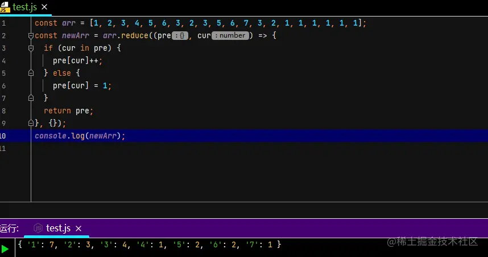Click 'console.log(newArr)' on line 10

[77, 136]
